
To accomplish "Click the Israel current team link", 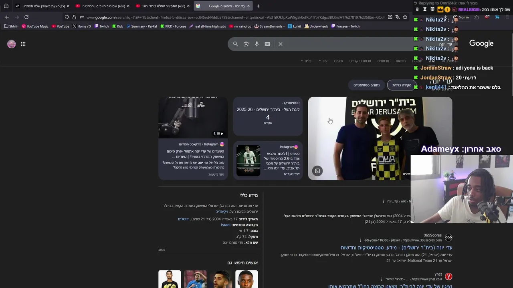I will pyautogui.click(x=226, y=225).
